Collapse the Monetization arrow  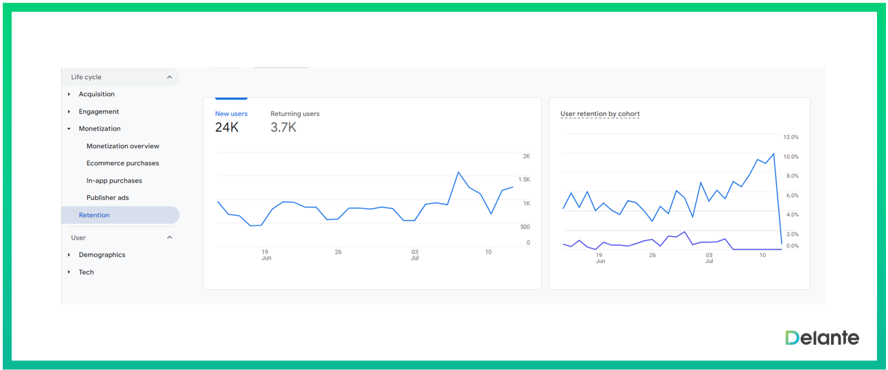tap(69, 129)
